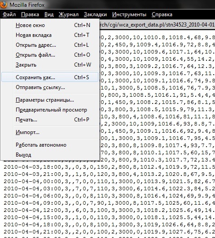Open the Вид menu
This screenshot has width=215, height=238.
click(x=49, y=14)
